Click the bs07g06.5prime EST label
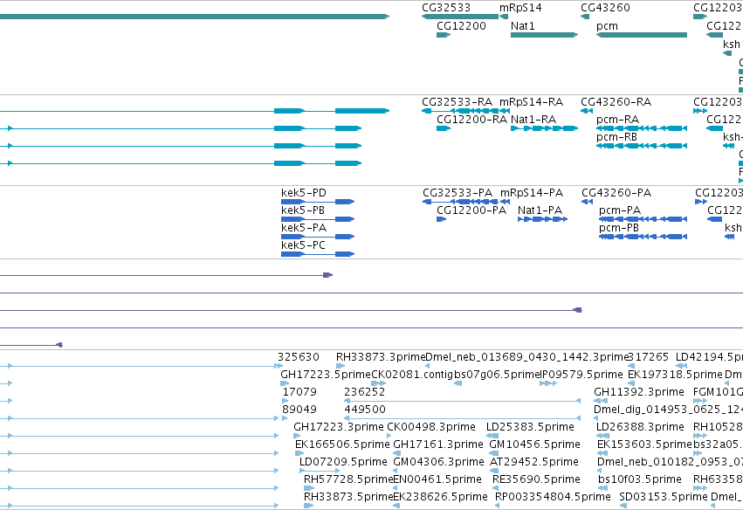This screenshot has width=743, height=510. (497, 375)
